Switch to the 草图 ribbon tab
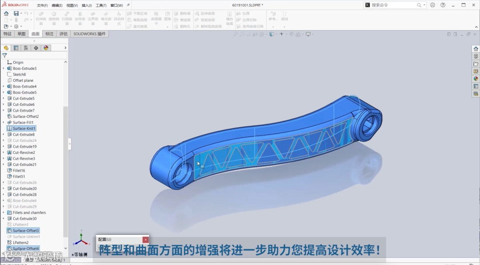The width and height of the screenshot is (480, 265). click(x=21, y=34)
